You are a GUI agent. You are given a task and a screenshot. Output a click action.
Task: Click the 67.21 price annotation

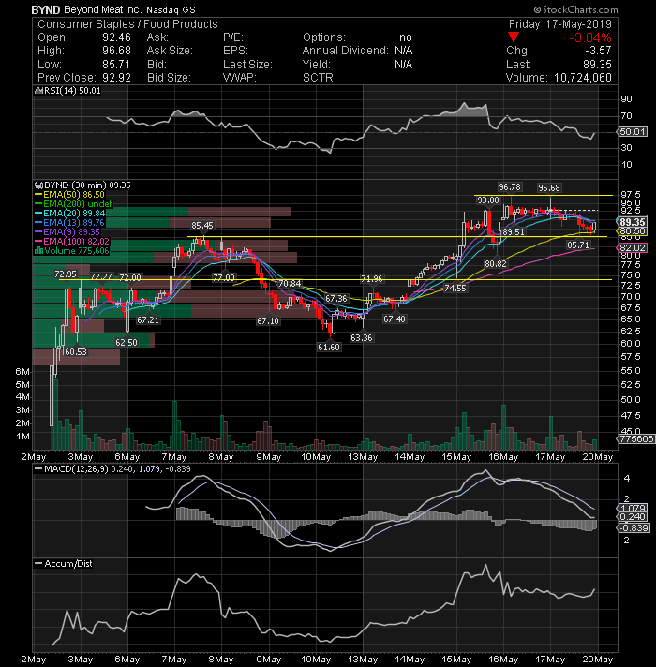coord(148,319)
